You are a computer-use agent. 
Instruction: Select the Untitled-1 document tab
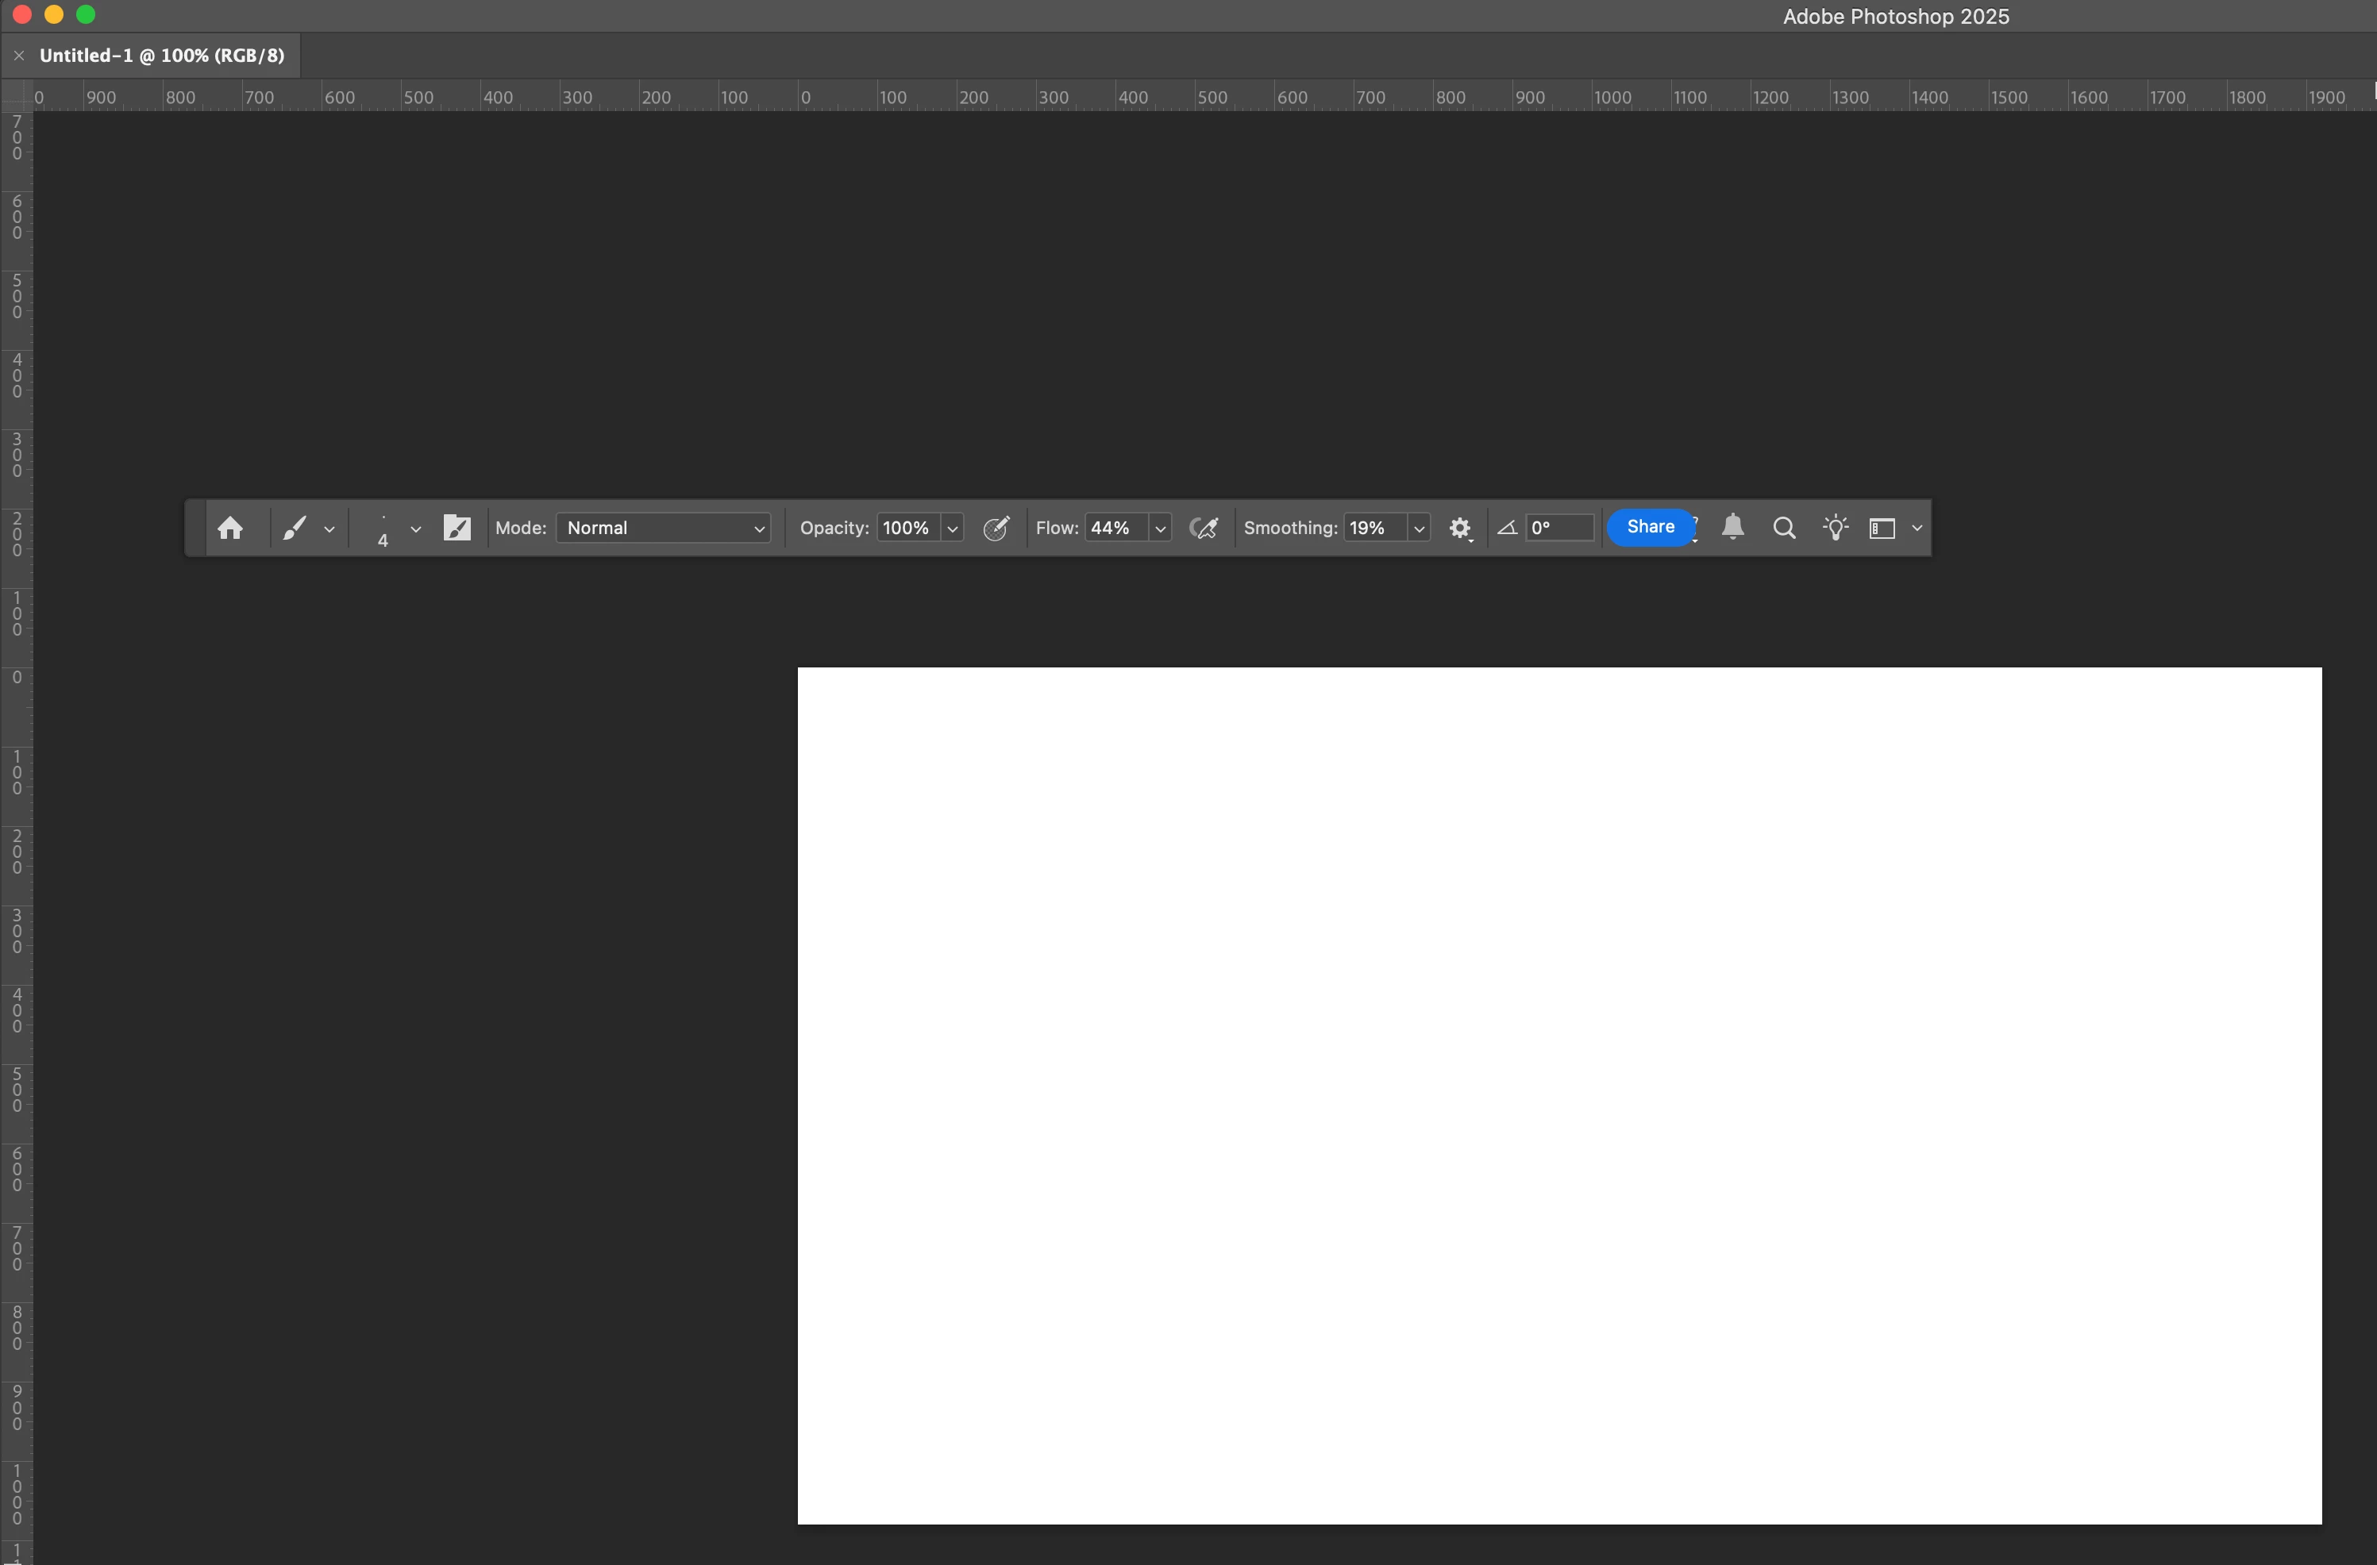coord(162,56)
